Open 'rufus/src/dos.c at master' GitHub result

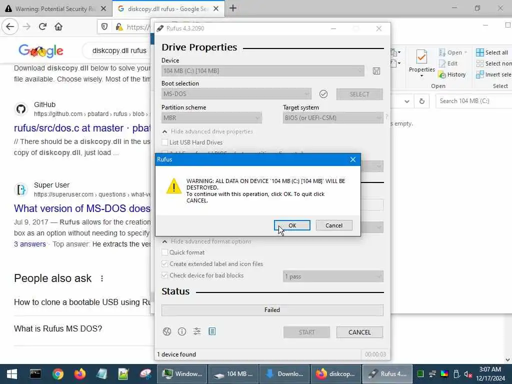pyautogui.click(x=82, y=128)
